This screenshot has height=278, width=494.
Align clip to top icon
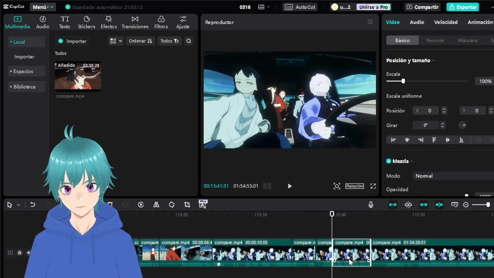[434, 140]
